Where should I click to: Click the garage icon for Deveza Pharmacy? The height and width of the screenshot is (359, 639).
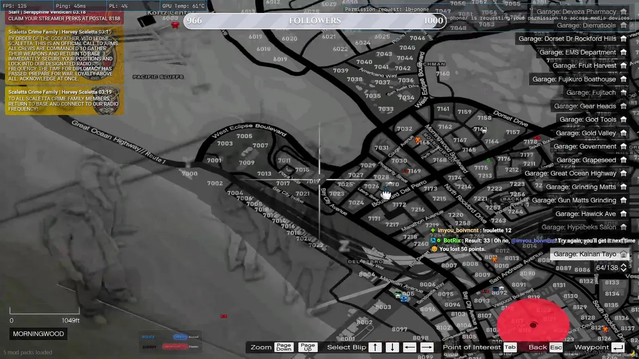624,11
